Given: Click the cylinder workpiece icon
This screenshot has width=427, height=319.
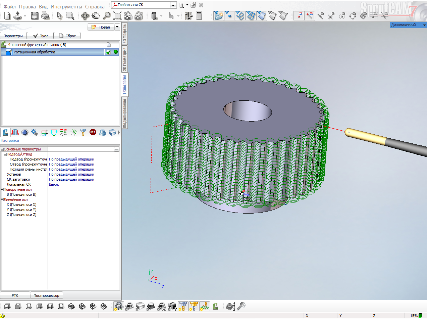Looking at the screenshot, I should point(154,15).
